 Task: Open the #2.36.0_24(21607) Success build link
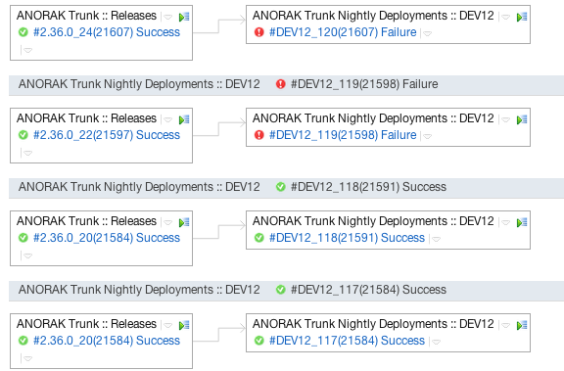pyautogui.click(x=107, y=32)
